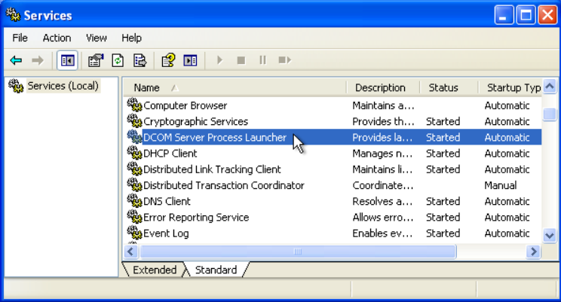Click the Event Log service icon
Viewport: 561px width, 302px height.
point(134,233)
